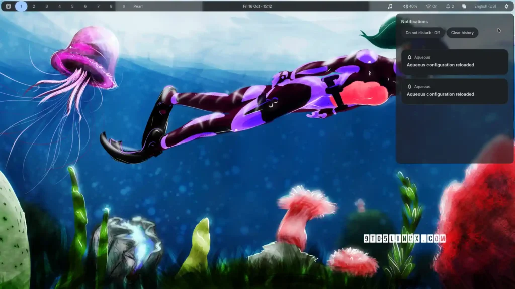
Task: Jump to workspace 8
Action: pos(111,6)
